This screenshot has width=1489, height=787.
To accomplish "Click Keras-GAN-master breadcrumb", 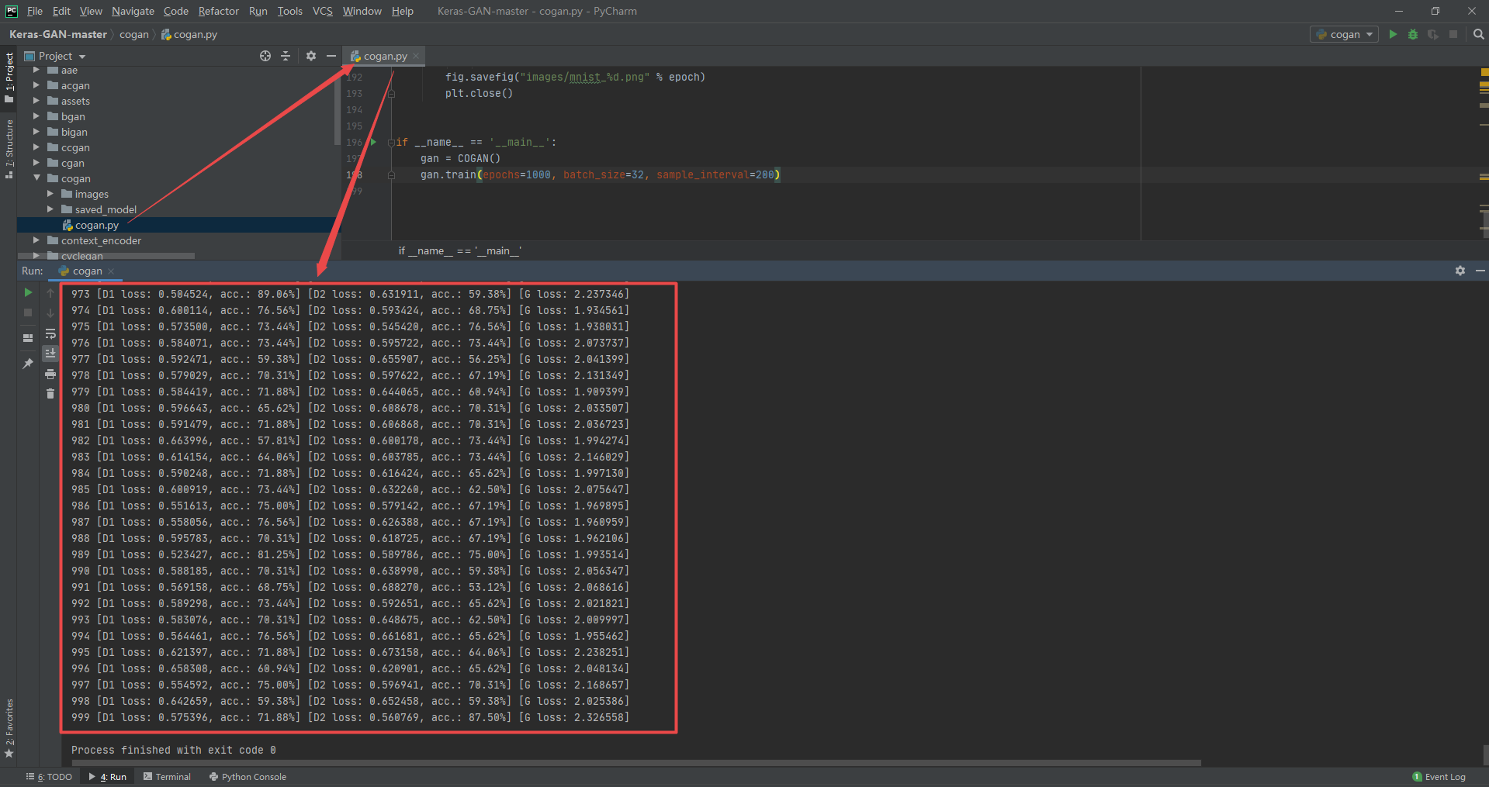I will 58,34.
